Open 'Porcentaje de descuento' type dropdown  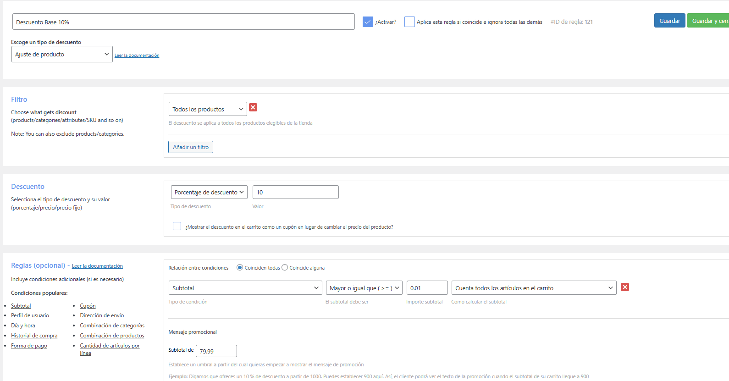click(x=209, y=192)
